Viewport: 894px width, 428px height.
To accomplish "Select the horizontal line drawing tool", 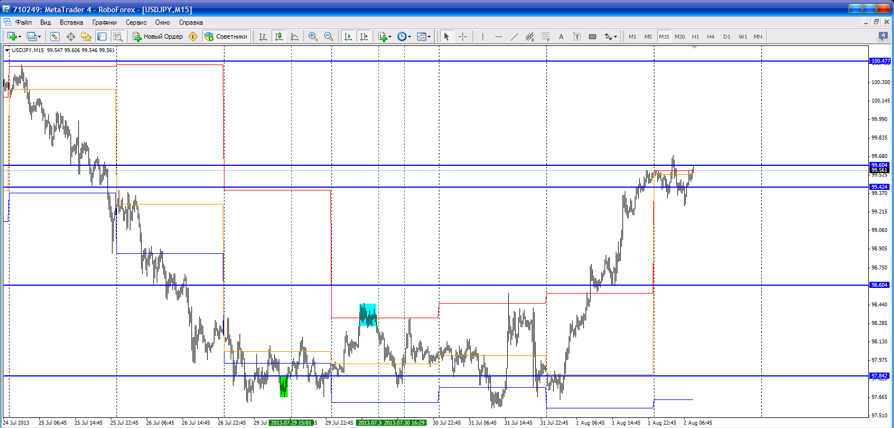I will coord(498,36).
